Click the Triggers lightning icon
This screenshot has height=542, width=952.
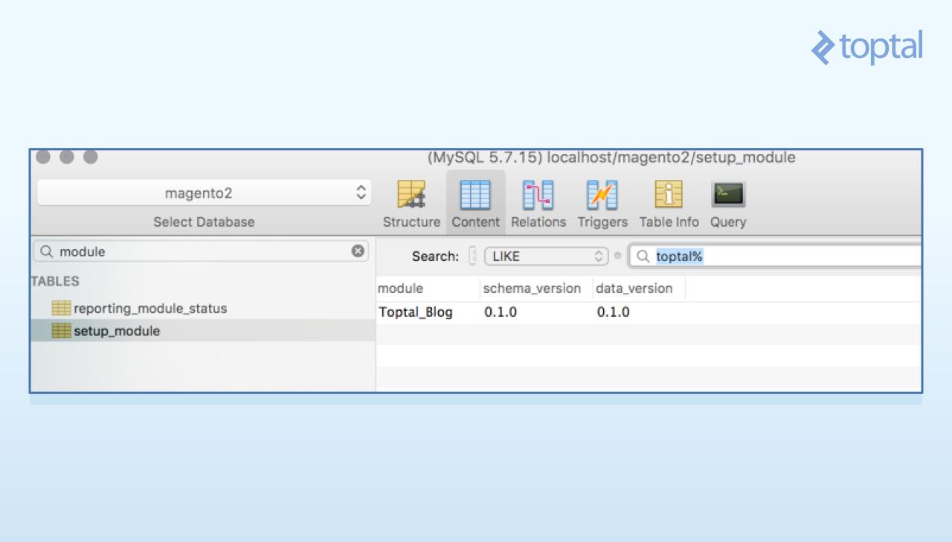click(x=602, y=195)
